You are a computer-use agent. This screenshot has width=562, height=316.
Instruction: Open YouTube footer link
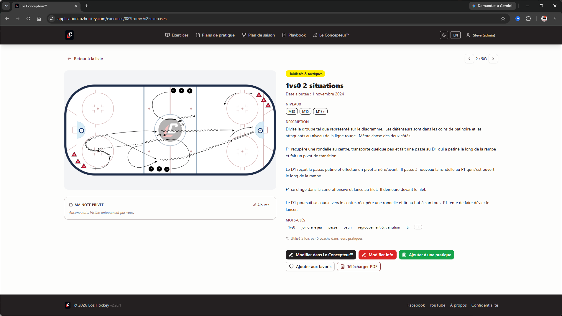(437, 305)
